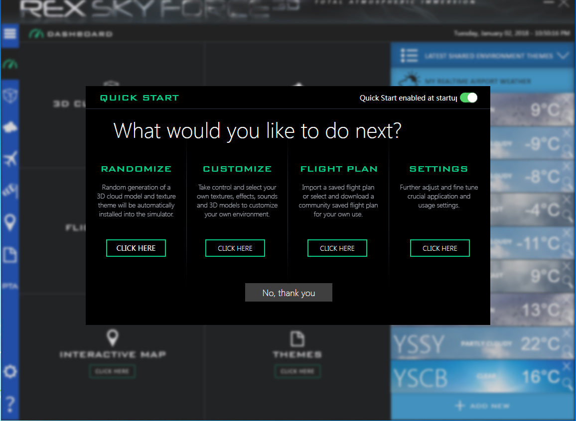Click CLICK HERE under Interactive Map
576x421 pixels.
(112, 371)
